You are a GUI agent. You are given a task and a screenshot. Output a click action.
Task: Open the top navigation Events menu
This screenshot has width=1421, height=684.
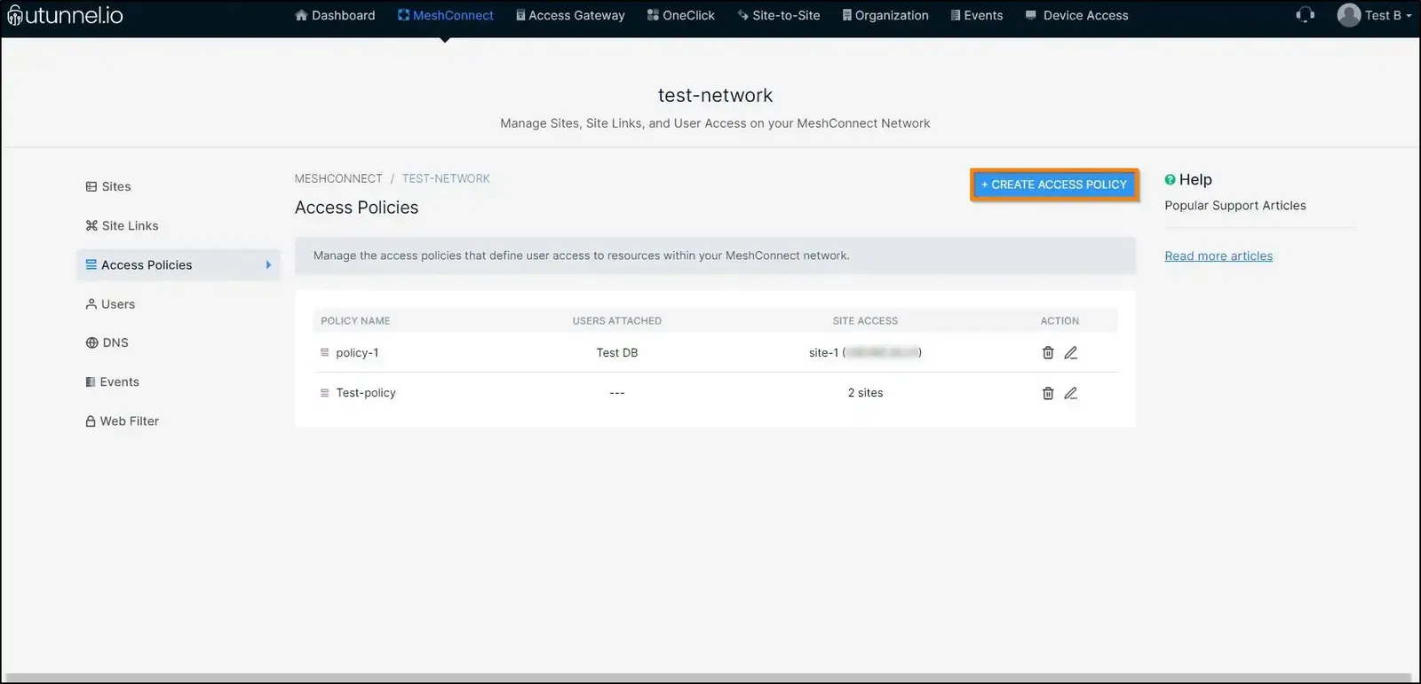(977, 15)
